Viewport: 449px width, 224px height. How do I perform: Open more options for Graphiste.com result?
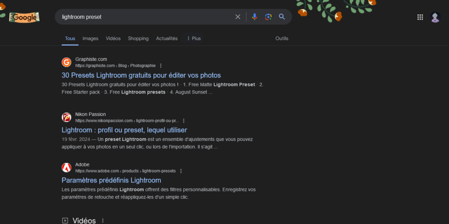coord(160,66)
